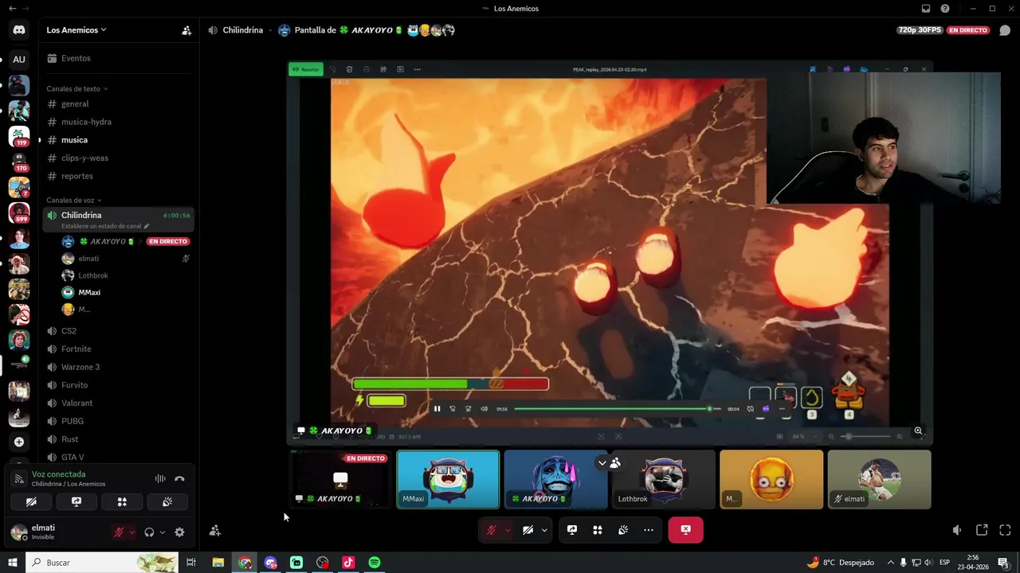Open microphone options arrow in call bar
Screen dimensions: 1020x573
pos(508,530)
